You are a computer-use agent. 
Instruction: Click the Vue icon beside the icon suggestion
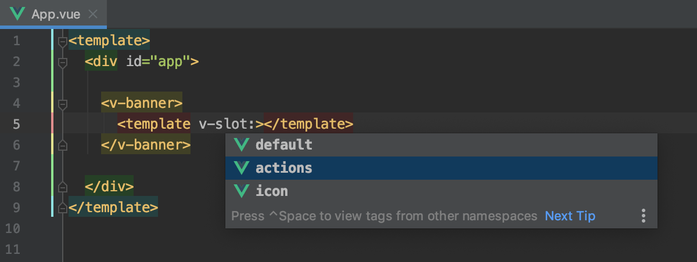coord(241,191)
